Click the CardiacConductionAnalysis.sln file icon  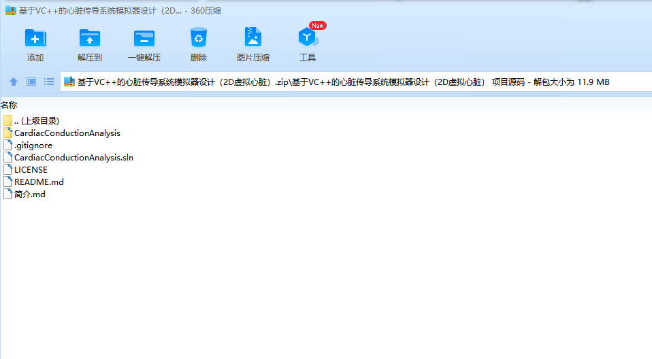[7, 157]
